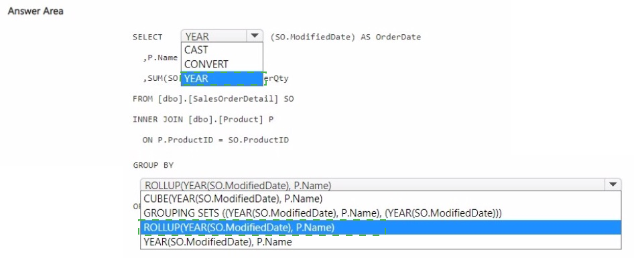The width and height of the screenshot is (634, 258).
Task: Click the combo box showing YEAR
Action: click(222, 36)
